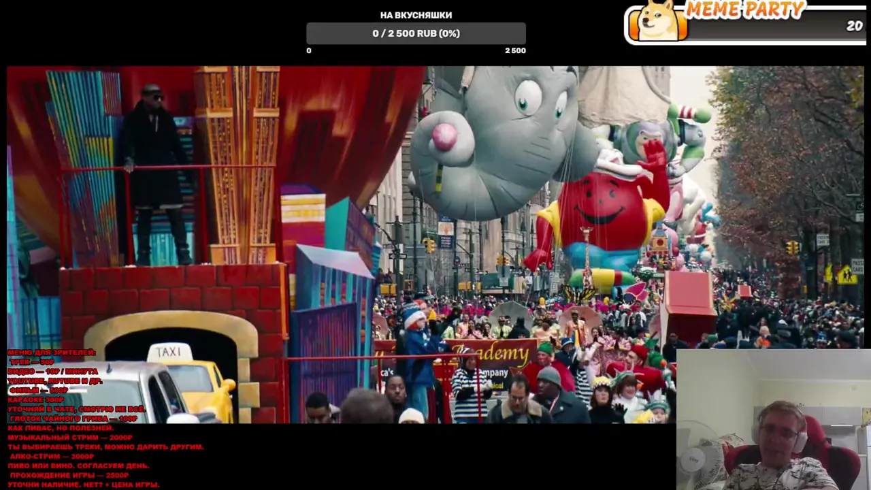871x490 pixels.
Task: Click the МУЗЫКАЛЬНЫЙ СТРИМ — 2000₽ line
Action: (x=70, y=438)
